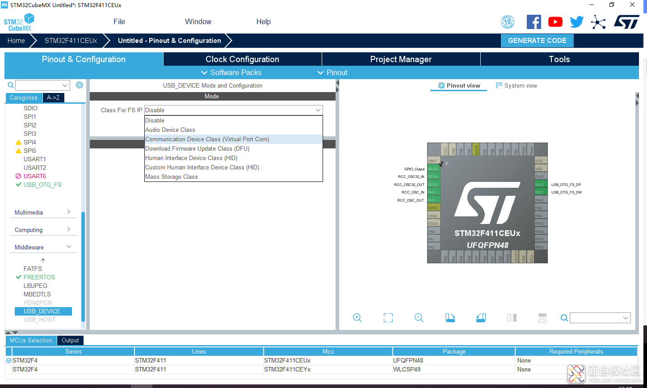
Task: Open the ST Facebook page icon
Action: [534, 22]
